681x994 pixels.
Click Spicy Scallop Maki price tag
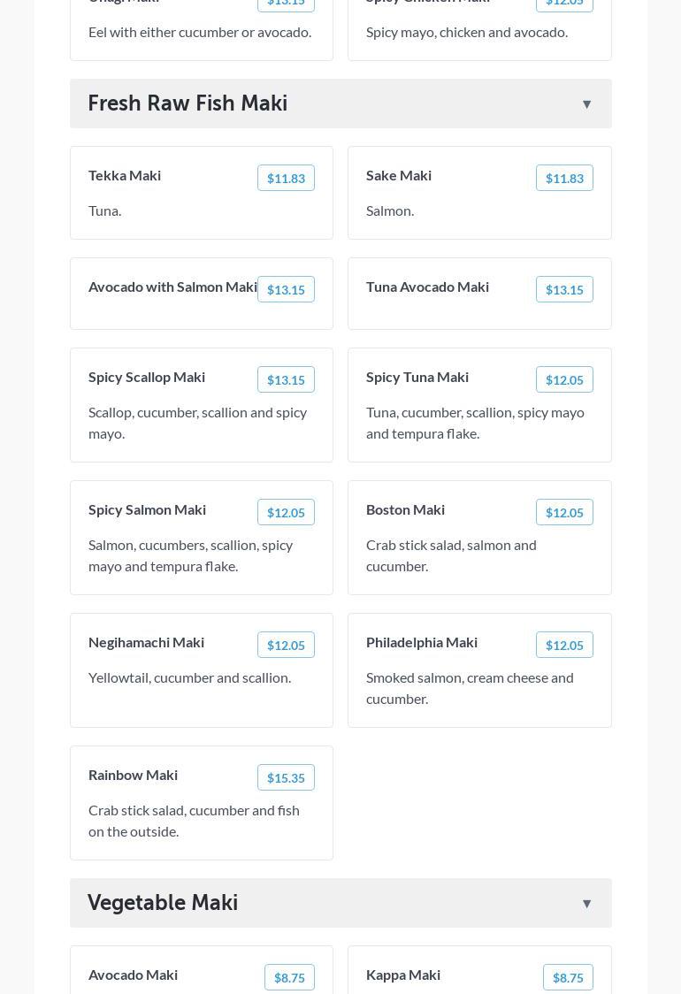pyautogui.click(x=286, y=380)
